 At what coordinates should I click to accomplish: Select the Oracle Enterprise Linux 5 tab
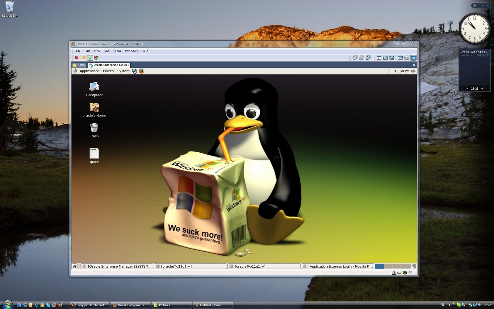pyautogui.click(x=109, y=65)
